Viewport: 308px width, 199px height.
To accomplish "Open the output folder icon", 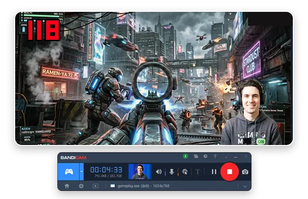I will [196, 156].
